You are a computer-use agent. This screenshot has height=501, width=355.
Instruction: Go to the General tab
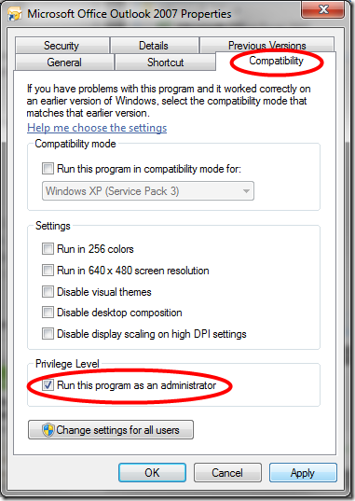coord(64,62)
